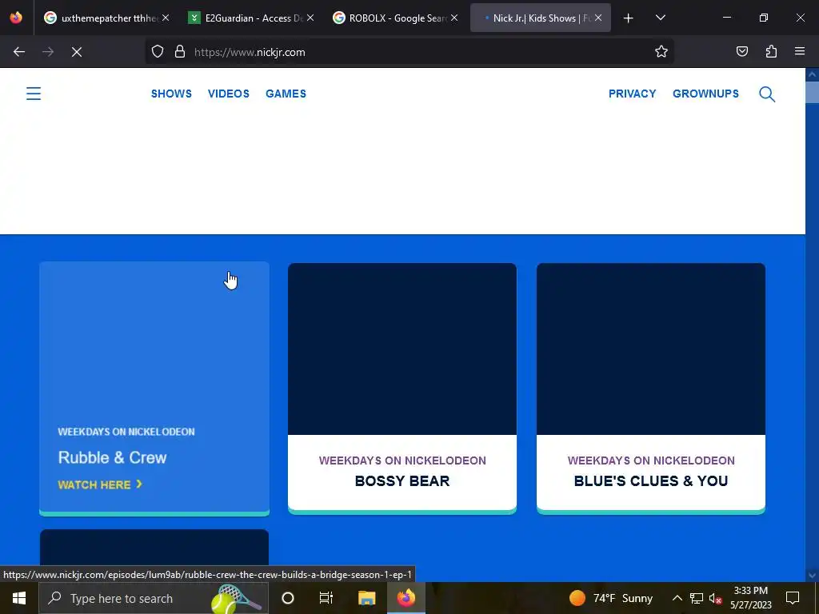The width and height of the screenshot is (819, 614).
Task: Open tracking protection shield icon
Action: pos(158,52)
